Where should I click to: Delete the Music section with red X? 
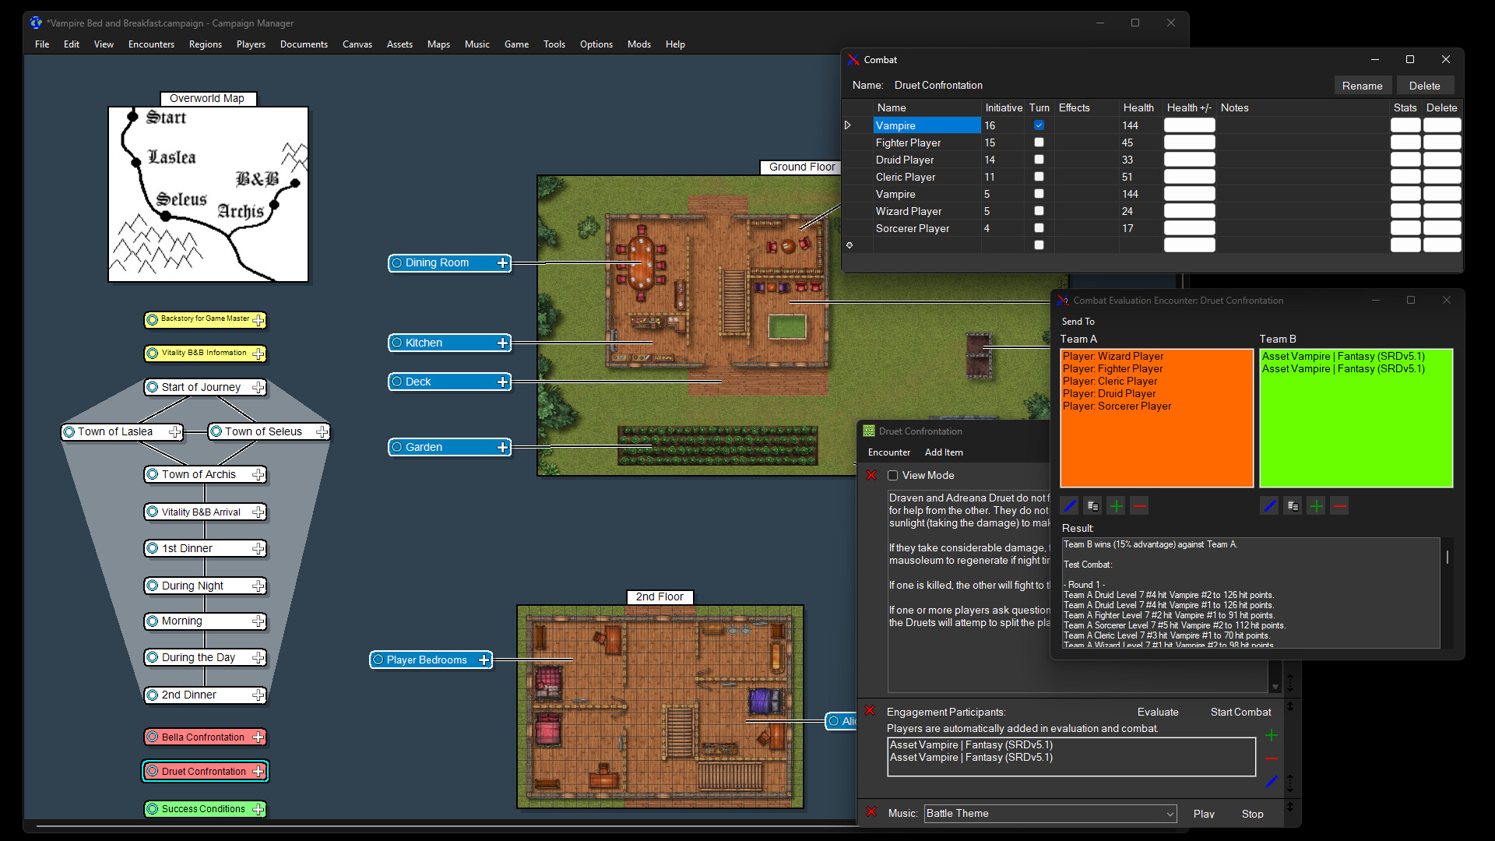pyautogui.click(x=871, y=812)
